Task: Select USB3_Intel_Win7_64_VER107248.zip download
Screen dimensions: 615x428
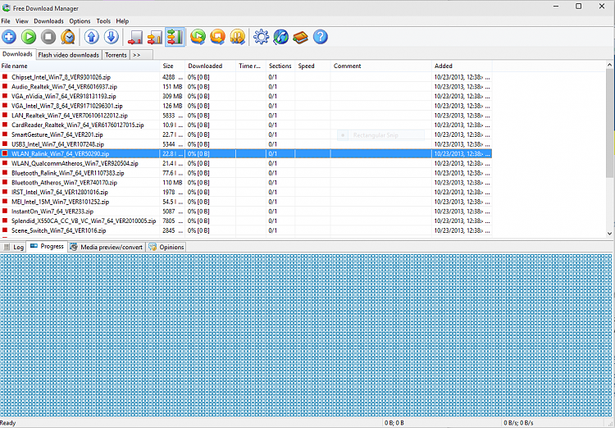Action: point(246,144)
